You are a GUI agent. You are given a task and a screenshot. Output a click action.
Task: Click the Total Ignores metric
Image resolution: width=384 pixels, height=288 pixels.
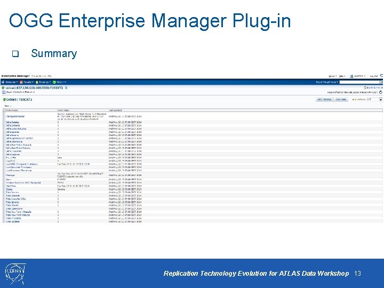(12, 202)
